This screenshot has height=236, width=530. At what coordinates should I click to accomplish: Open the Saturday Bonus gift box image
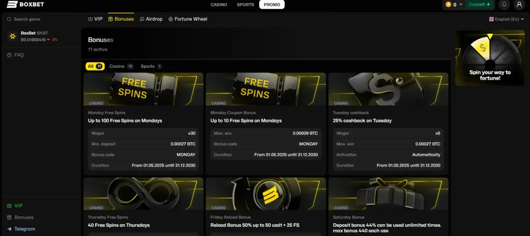tap(388, 194)
